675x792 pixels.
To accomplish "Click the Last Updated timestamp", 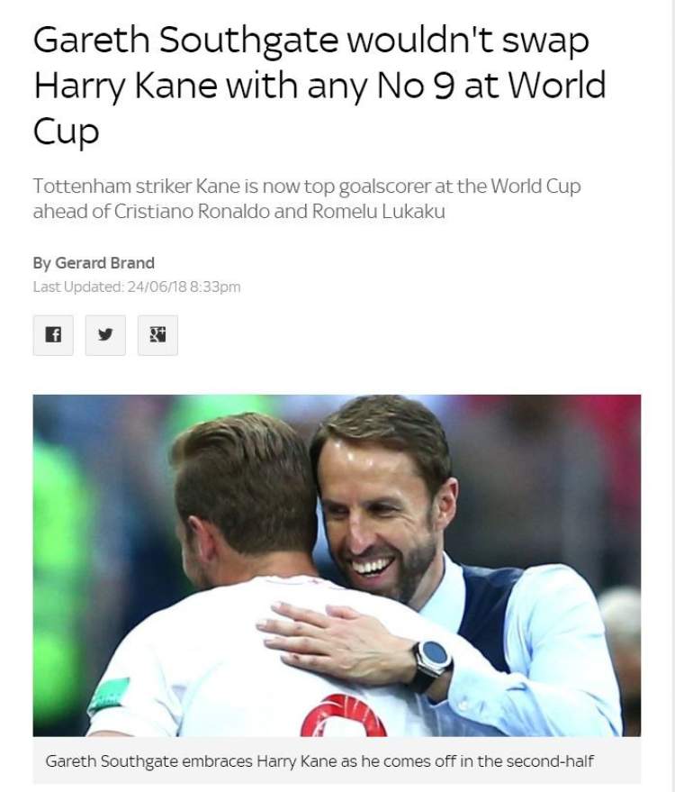I will pyautogui.click(x=137, y=287).
